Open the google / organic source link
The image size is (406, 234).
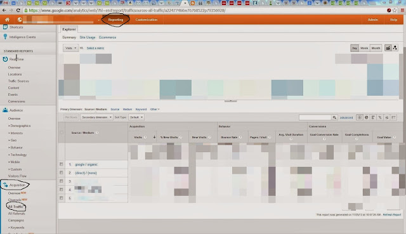click(x=86, y=164)
